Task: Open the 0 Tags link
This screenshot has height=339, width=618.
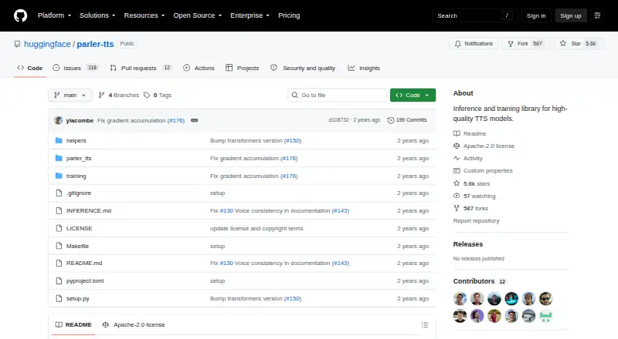Action: [x=158, y=96]
